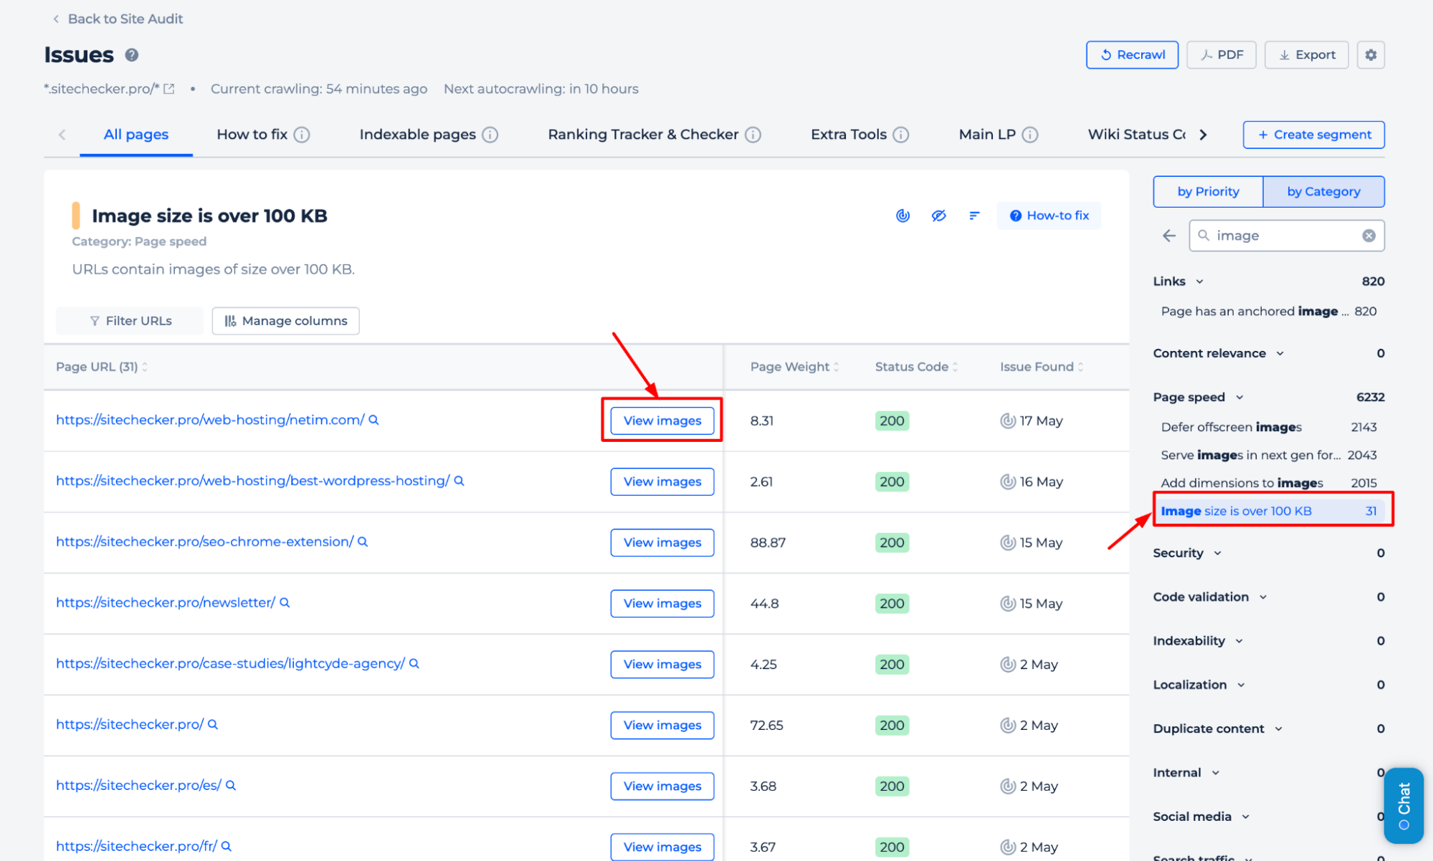Open the How-to fix guide button

tap(1049, 216)
